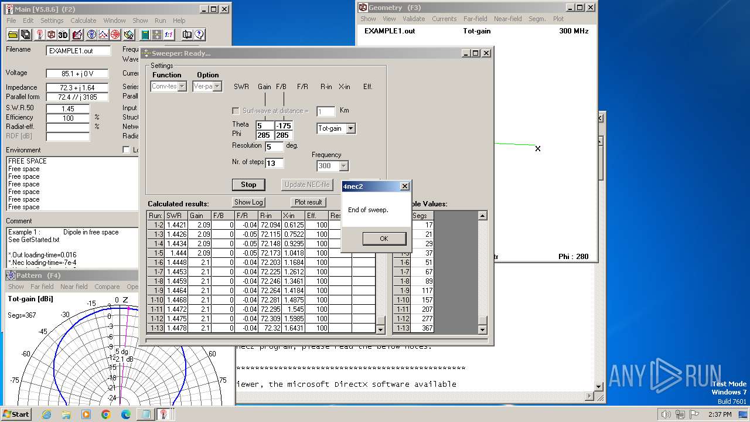Click the Plot result button
Viewport: 750px width, 422px height.
coord(308,202)
